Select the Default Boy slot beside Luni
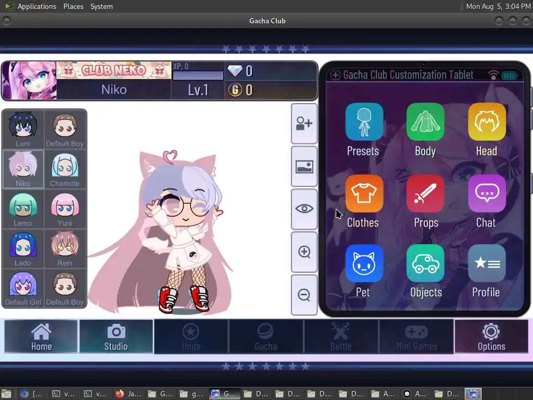The width and height of the screenshot is (533, 400). pos(65,129)
